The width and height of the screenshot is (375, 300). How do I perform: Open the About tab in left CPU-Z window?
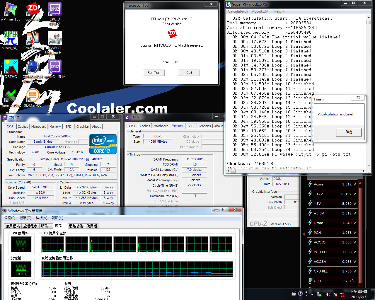point(96,127)
